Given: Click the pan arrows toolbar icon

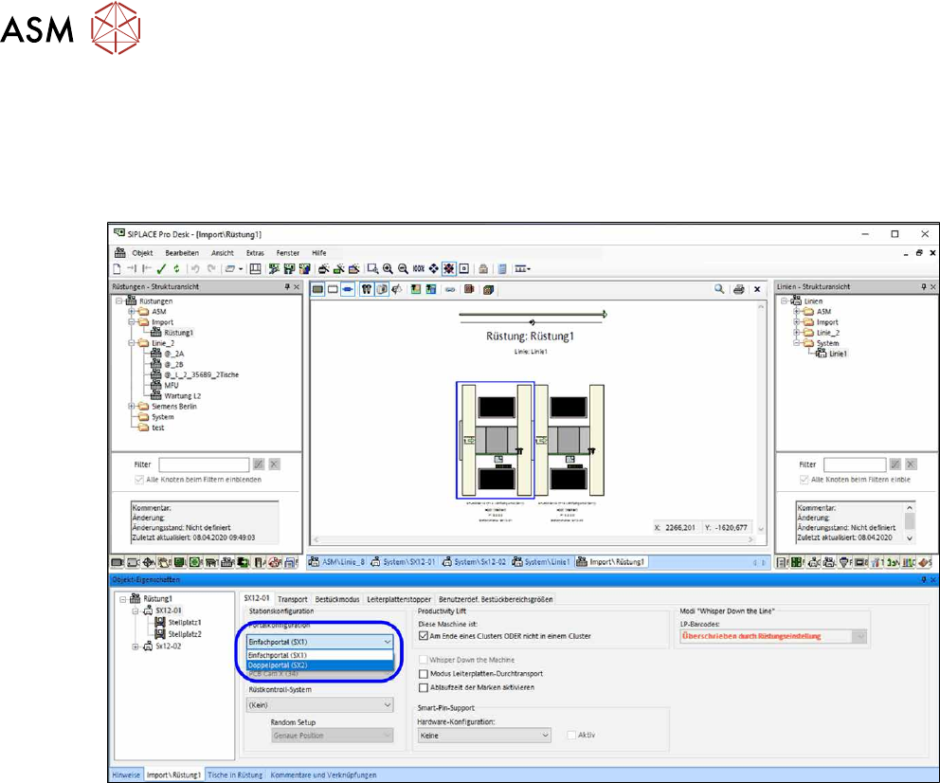Looking at the screenshot, I should coord(433,269).
